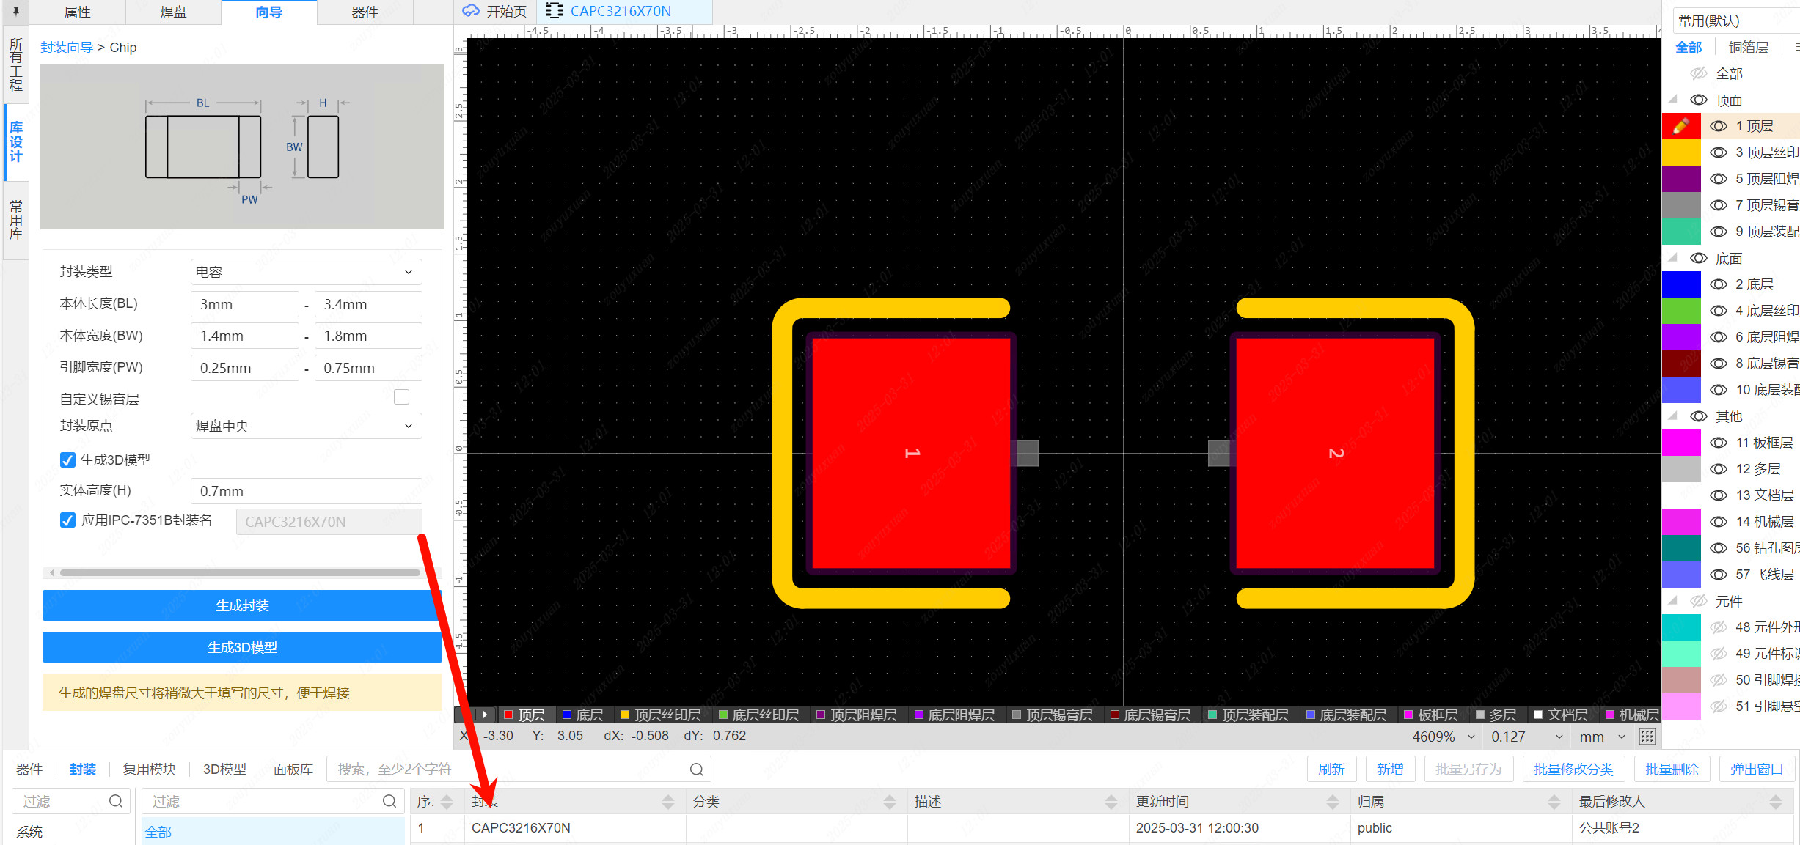Hide the 3 顶层丝印 layer via eye icon
This screenshot has width=1800, height=845.
tap(1719, 152)
